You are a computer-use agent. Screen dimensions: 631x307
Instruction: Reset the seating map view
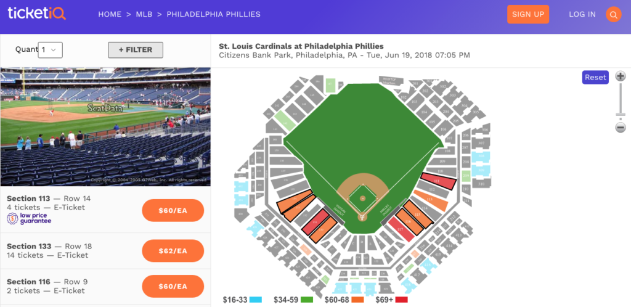click(595, 77)
